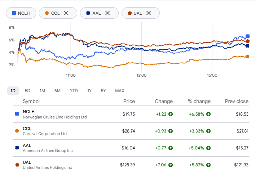Click the 2% axis label
260x175 pixels.
(x=12, y=65)
